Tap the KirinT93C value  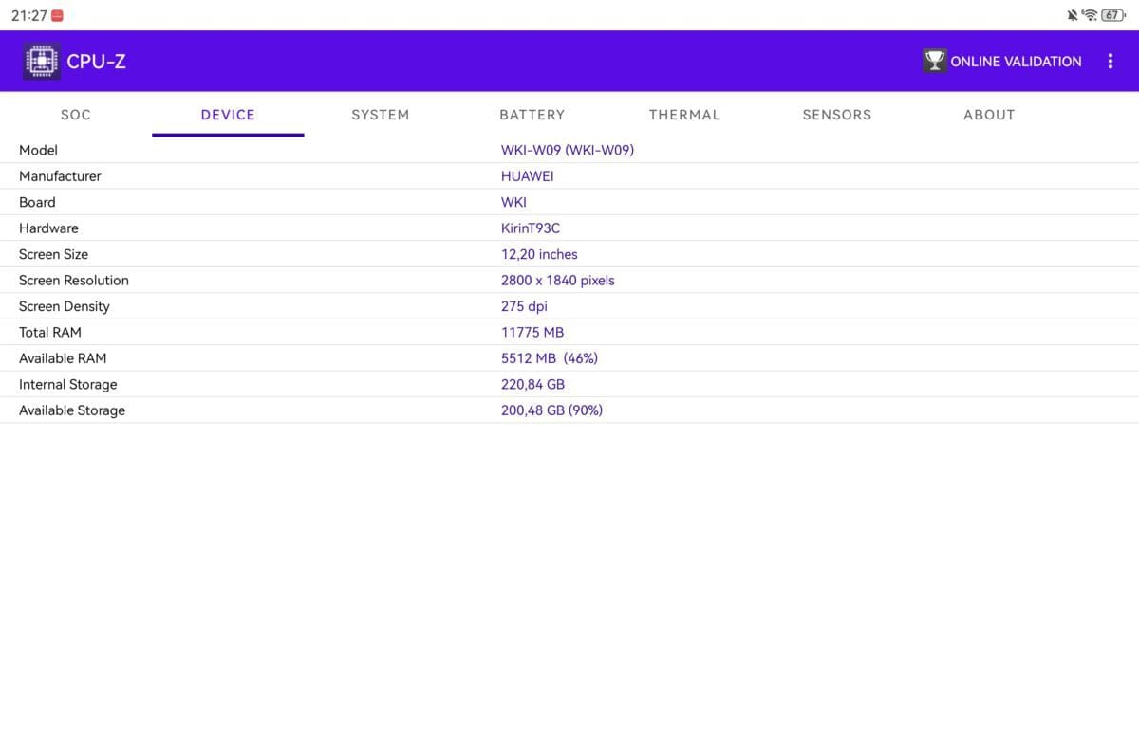click(531, 228)
